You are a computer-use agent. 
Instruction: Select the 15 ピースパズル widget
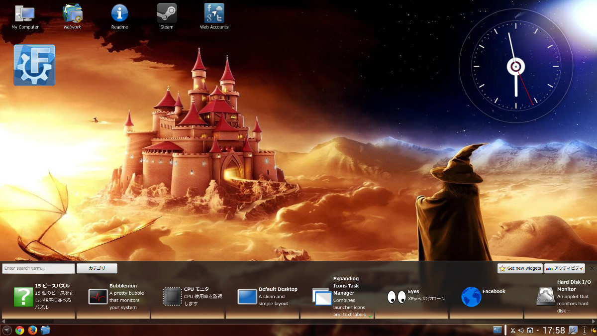pyautogui.click(x=38, y=297)
